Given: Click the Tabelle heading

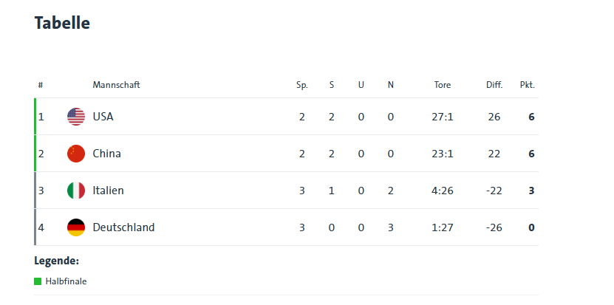Looking at the screenshot, I should (62, 23).
